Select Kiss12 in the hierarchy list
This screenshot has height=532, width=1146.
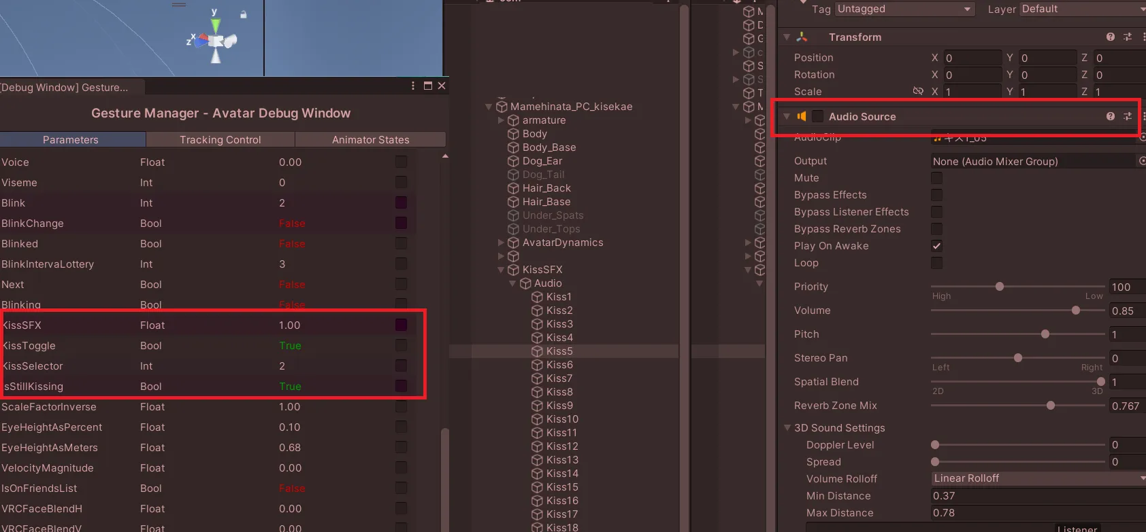(562, 446)
